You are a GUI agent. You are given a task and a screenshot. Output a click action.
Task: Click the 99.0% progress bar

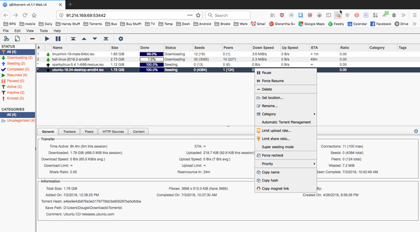pyautogui.click(x=152, y=54)
